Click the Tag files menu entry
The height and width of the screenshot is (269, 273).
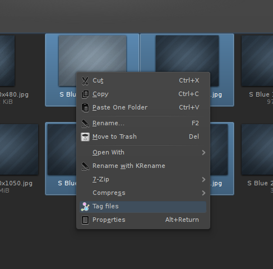[143, 207]
